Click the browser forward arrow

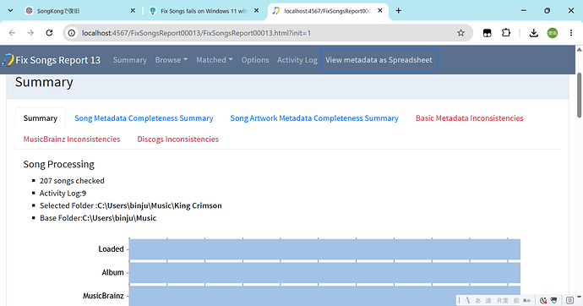[x=30, y=33]
